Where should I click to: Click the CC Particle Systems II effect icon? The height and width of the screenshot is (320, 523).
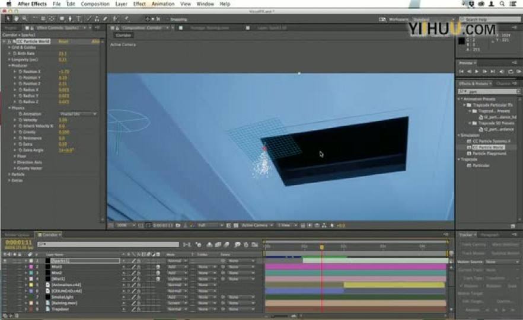(469, 141)
